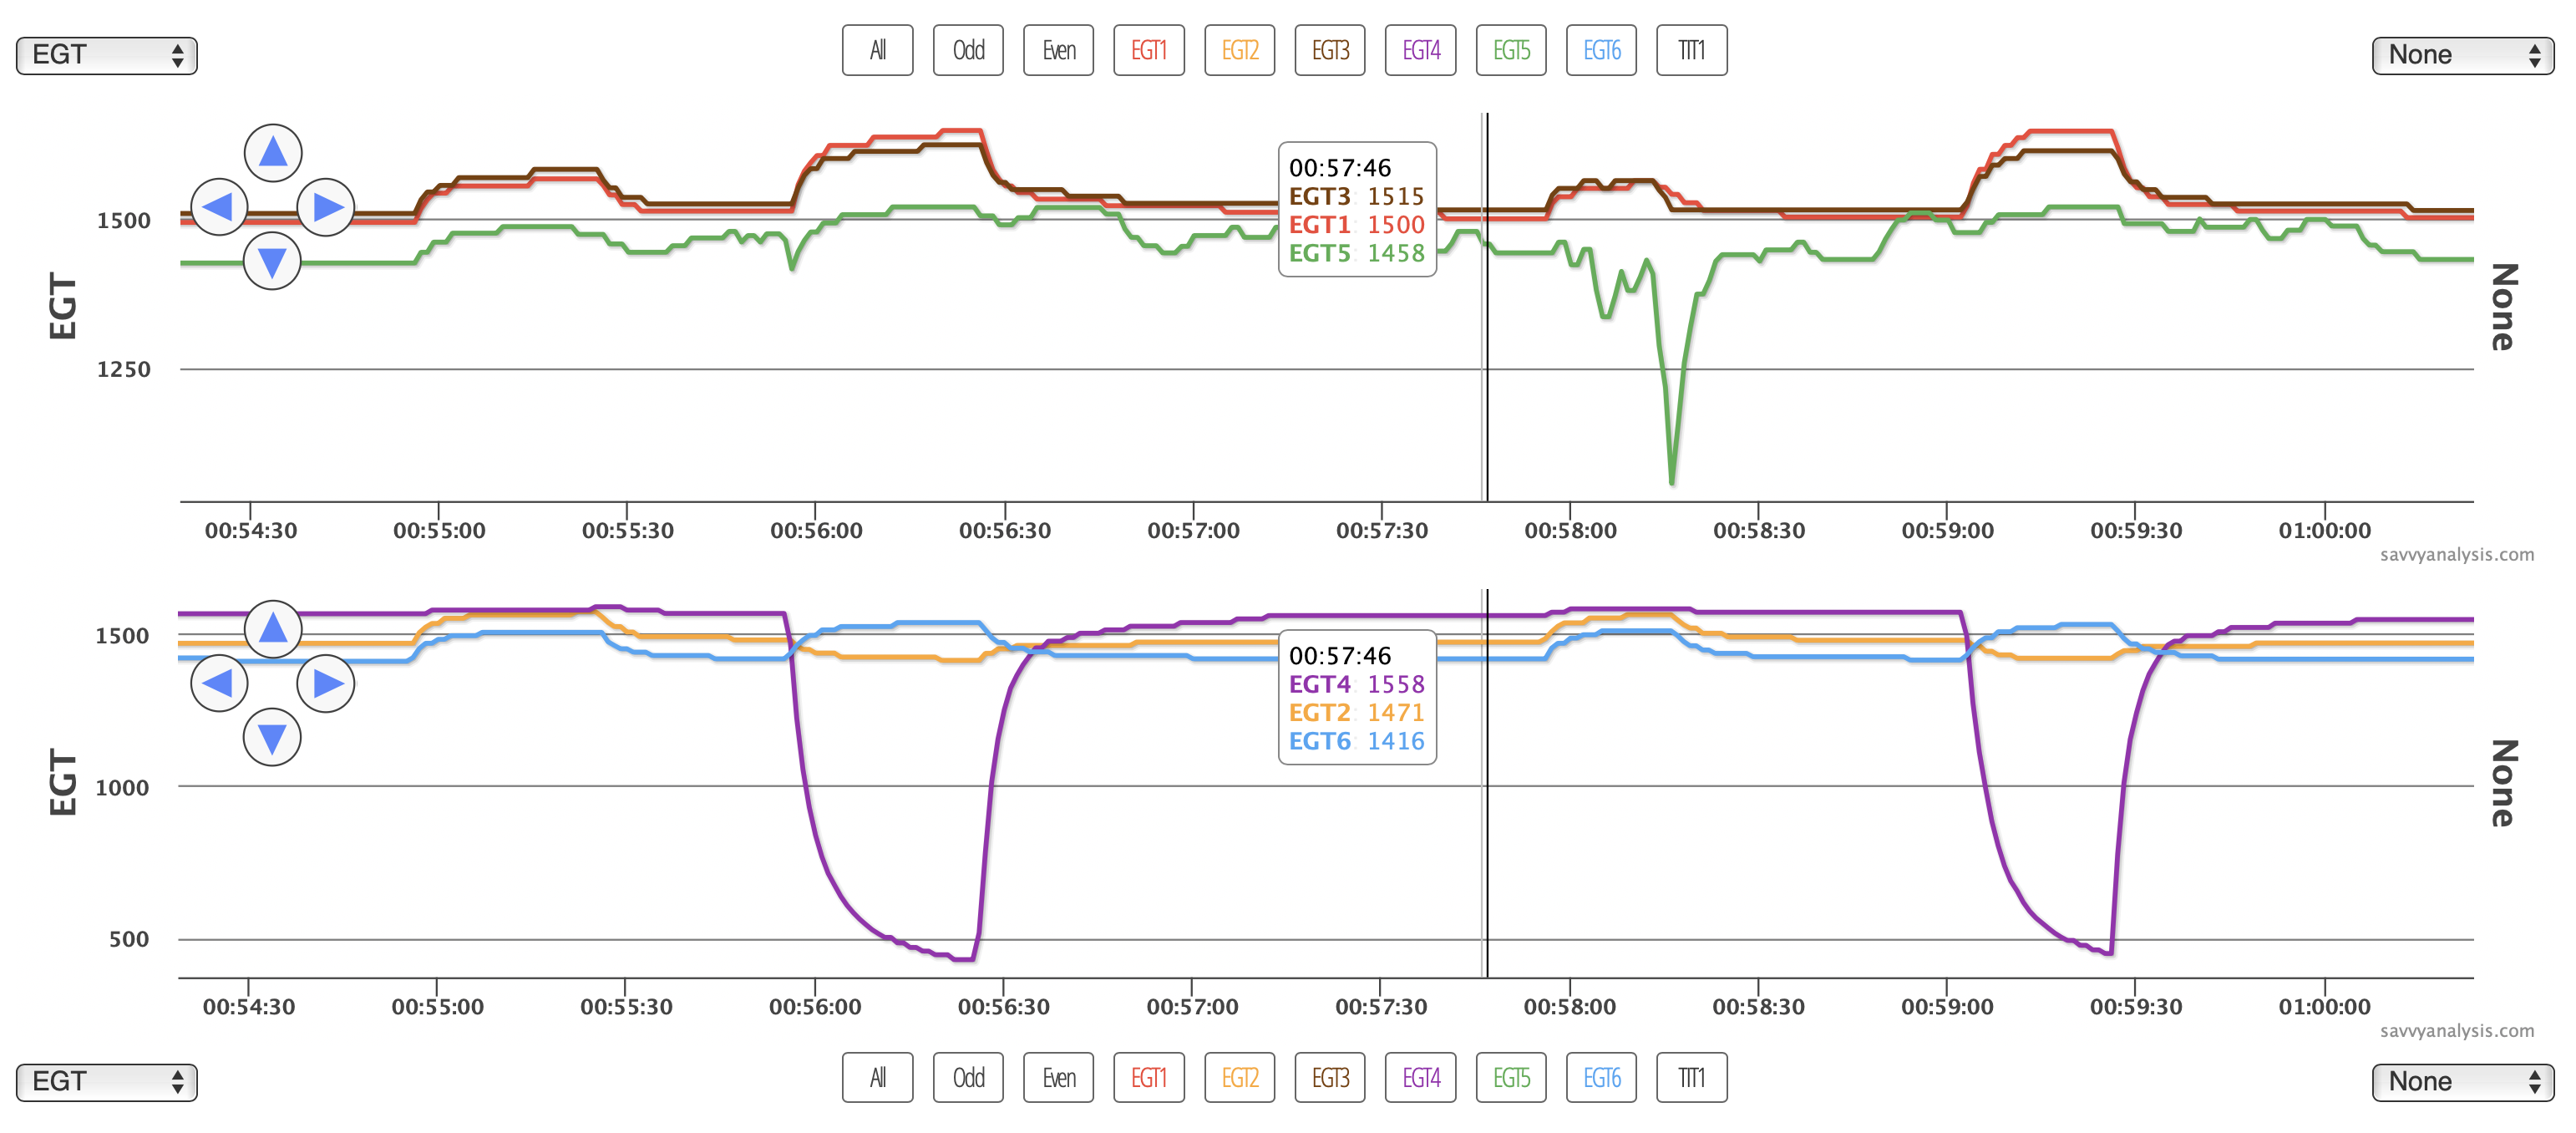Click the 00:54:30 label on bottom chart axis
Screen dimensions: 2576x1133
tap(249, 1007)
